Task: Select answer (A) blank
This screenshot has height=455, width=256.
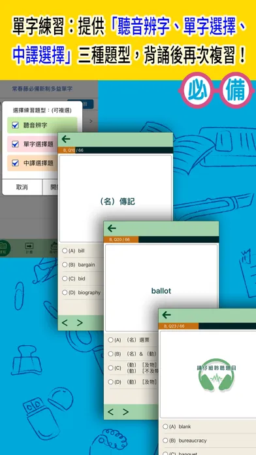Action: tap(165, 426)
